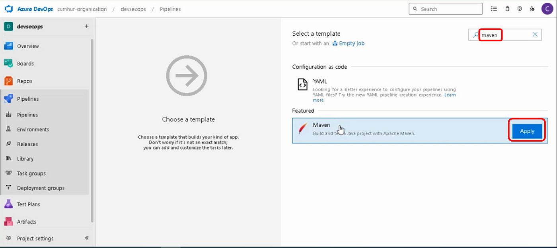Open Boards in the sidebar
Image resolution: width=557 pixels, height=248 pixels.
25,63
